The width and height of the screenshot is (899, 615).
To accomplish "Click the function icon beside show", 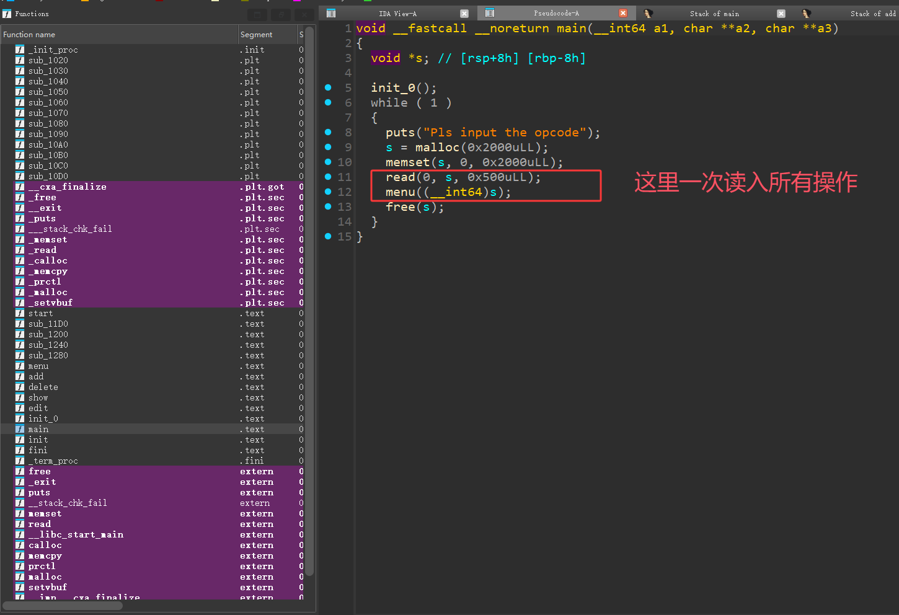I will pos(20,397).
